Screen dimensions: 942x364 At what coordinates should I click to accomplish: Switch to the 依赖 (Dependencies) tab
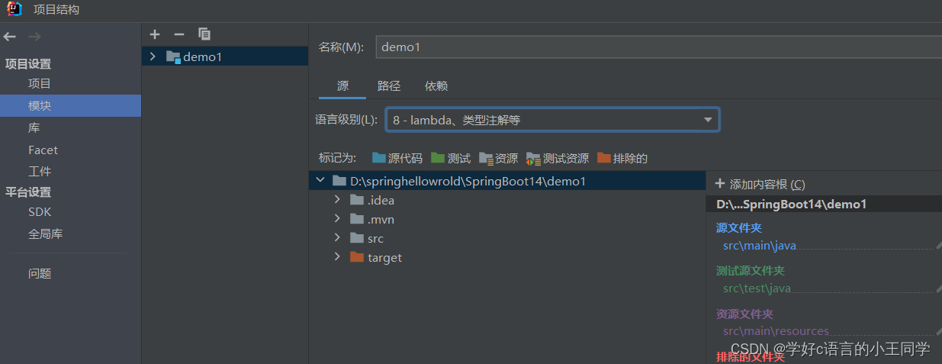(436, 86)
